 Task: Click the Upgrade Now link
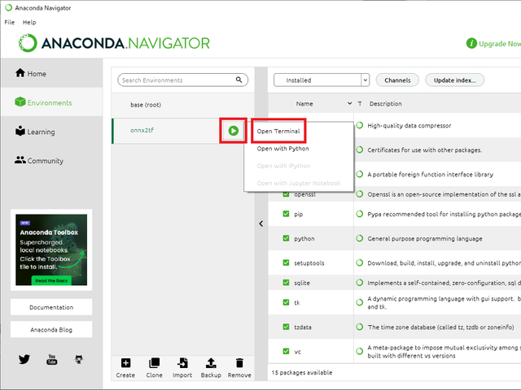click(x=500, y=43)
